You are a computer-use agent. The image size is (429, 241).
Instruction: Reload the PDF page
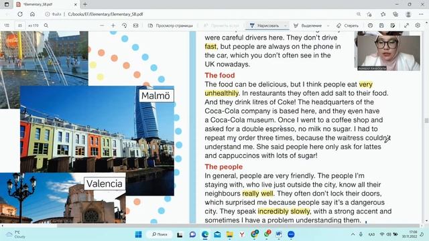(20, 14)
